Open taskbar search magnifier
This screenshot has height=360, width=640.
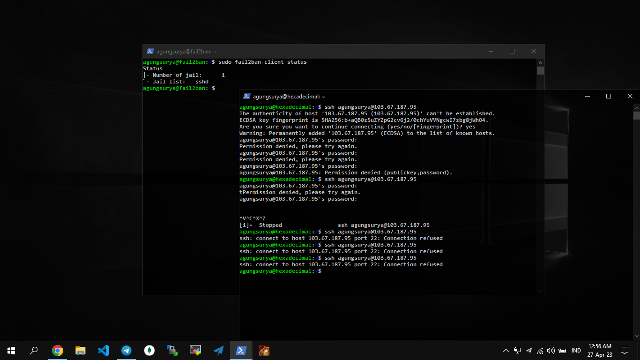click(x=34, y=350)
